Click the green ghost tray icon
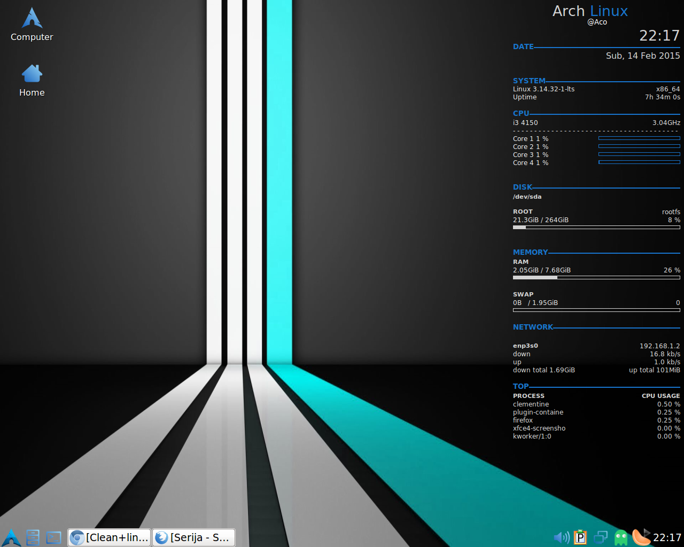 click(x=621, y=537)
